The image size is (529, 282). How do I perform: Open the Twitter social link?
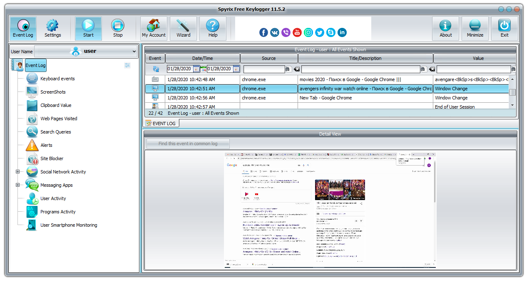[x=320, y=32]
